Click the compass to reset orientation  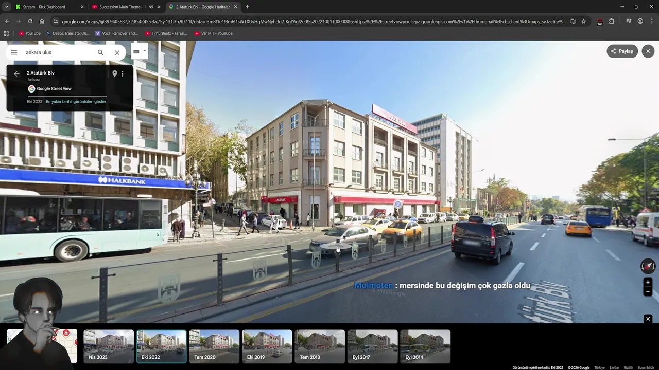(x=648, y=266)
